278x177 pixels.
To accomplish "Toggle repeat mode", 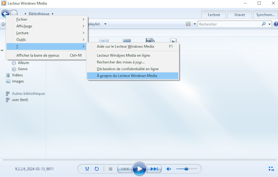I will [97, 169].
